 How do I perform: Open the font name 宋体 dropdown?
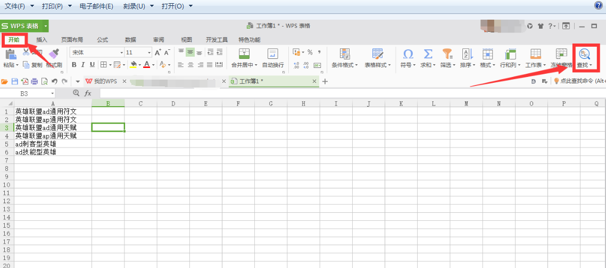coord(122,53)
